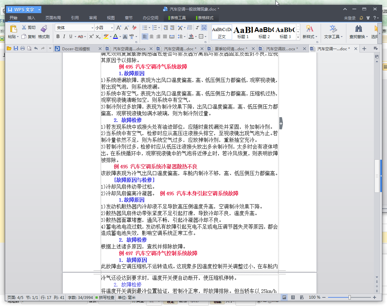Switch to the 插入 (Insert) ribbon tab
This screenshot has height=306, width=387.
tap(31, 18)
